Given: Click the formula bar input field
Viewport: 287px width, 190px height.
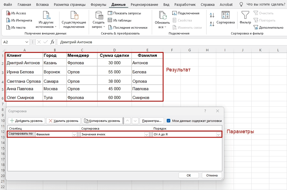Looking at the screenshot, I should (x=166, y=42).
